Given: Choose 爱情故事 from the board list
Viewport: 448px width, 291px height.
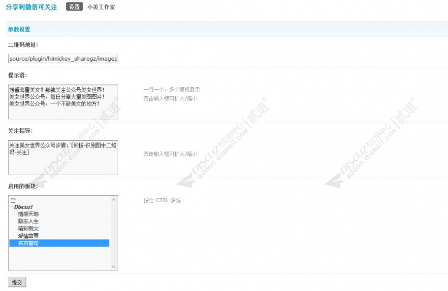Looking at the screenshot, I should pos(28,236).
